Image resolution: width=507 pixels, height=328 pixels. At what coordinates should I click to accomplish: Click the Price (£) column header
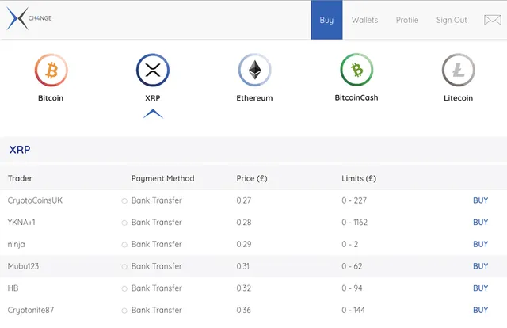tap(252, 178)
